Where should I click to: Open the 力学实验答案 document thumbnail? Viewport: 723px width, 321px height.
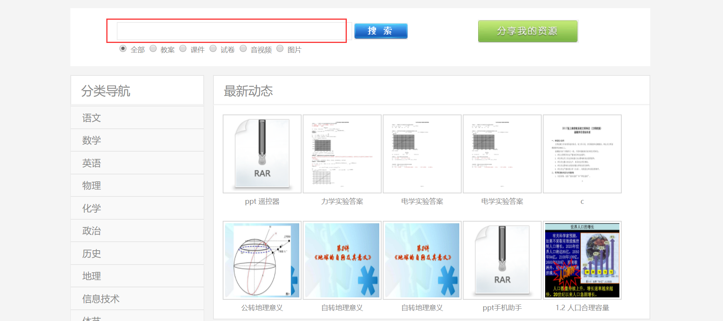342,154
